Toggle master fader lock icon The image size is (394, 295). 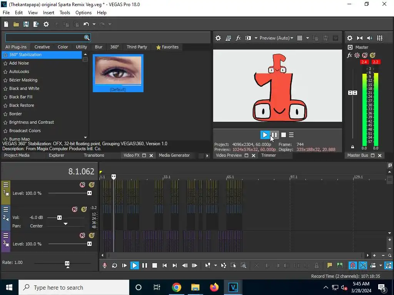click(x=352, y=147)
